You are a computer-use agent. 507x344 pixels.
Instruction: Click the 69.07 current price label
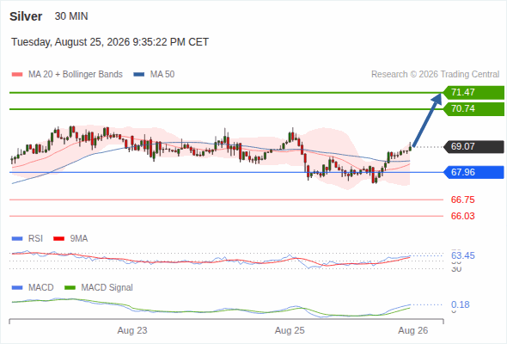coord(473,146)
